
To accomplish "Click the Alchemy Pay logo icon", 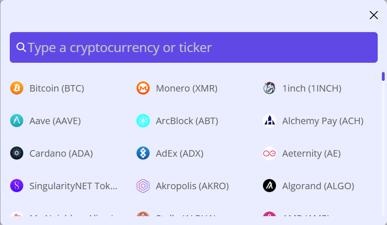I will pos(269,120).
